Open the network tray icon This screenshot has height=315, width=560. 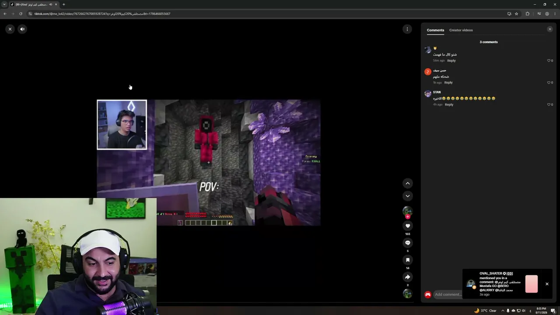[x=518, y=311]
